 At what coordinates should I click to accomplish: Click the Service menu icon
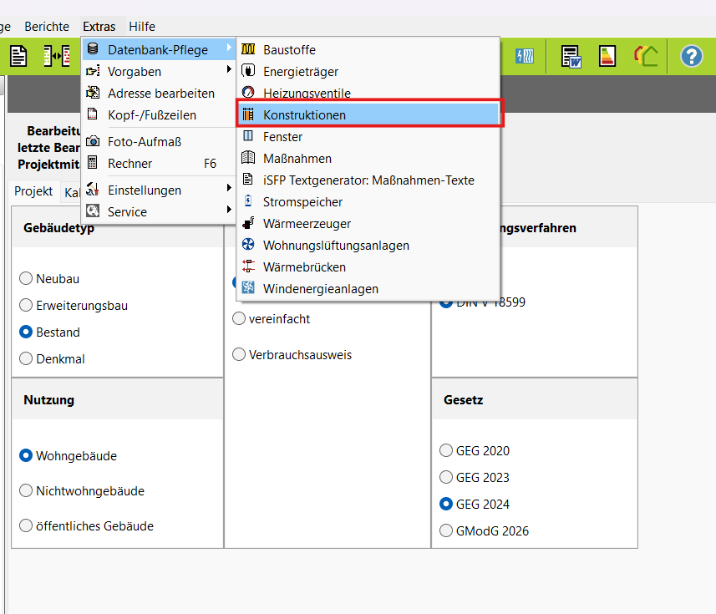(x=93, y=211)
